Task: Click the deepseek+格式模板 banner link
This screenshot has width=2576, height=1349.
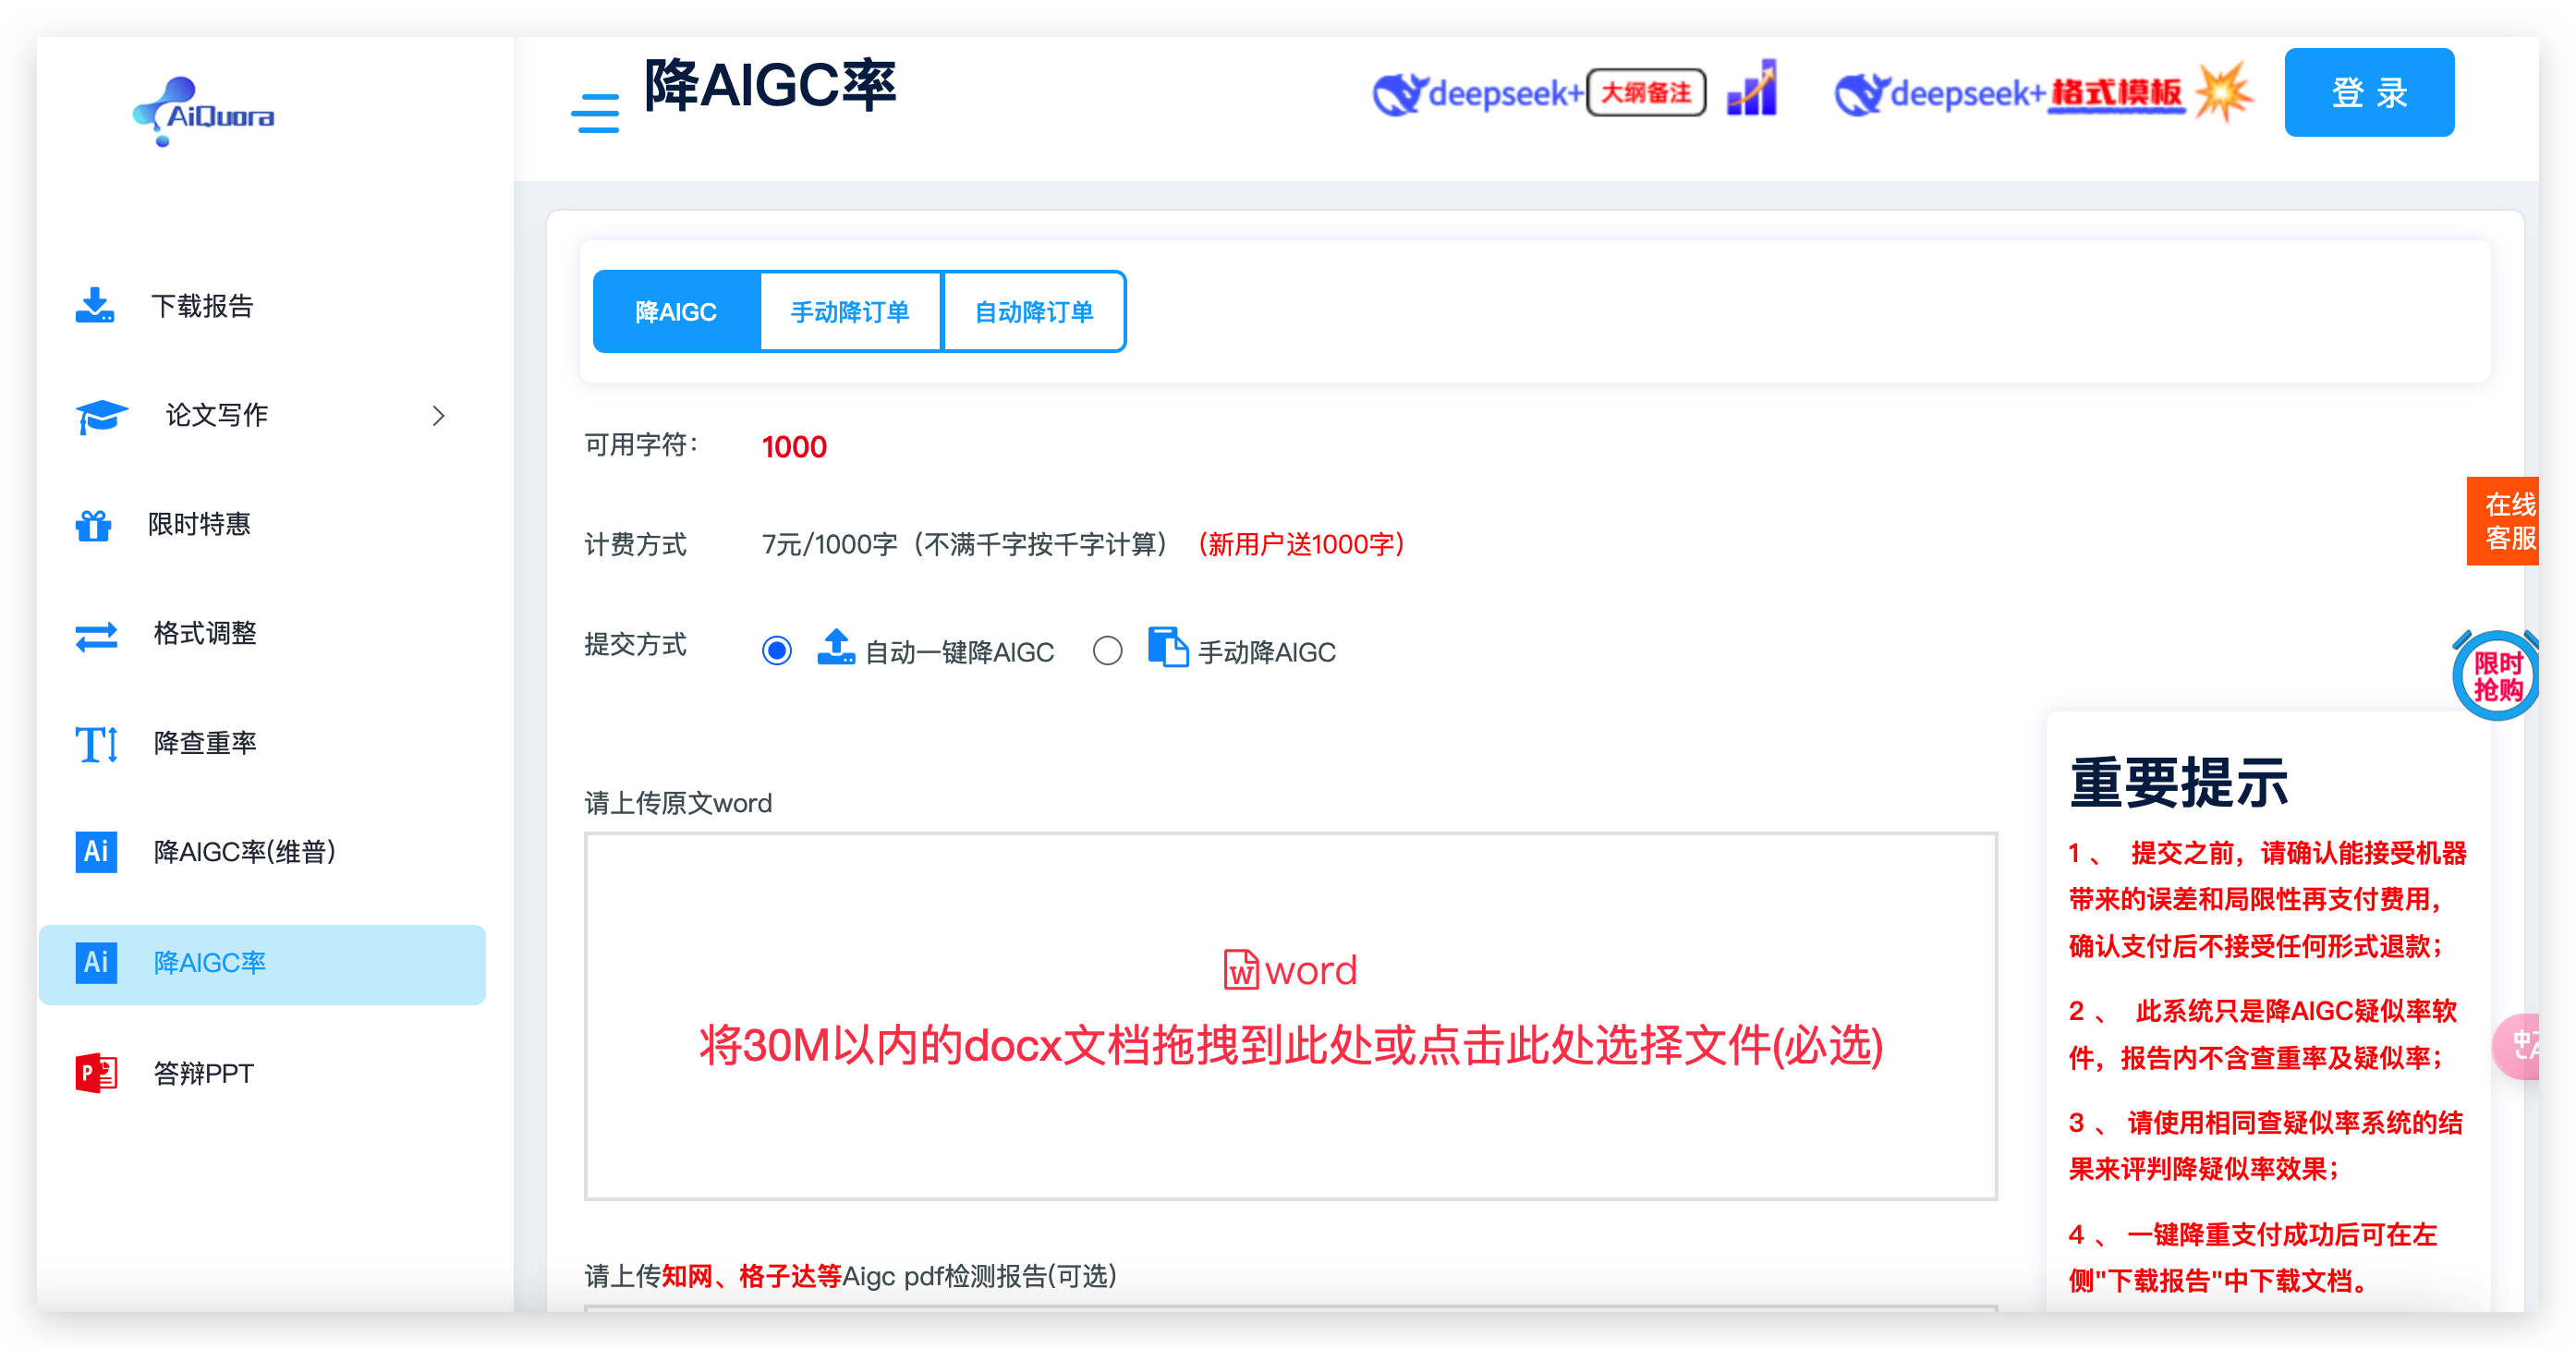Action: 2041,94
